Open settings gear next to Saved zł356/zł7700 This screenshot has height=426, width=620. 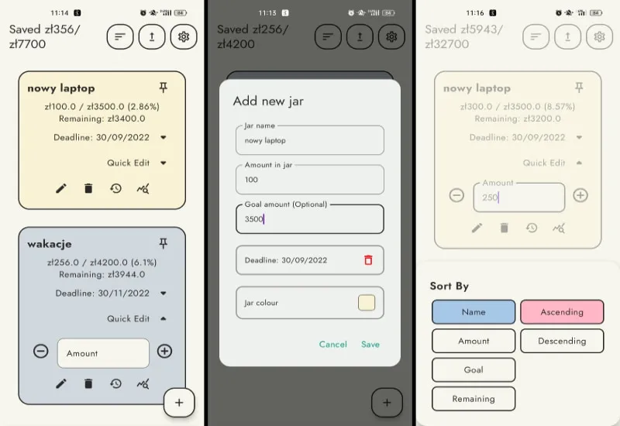point(184,36)
